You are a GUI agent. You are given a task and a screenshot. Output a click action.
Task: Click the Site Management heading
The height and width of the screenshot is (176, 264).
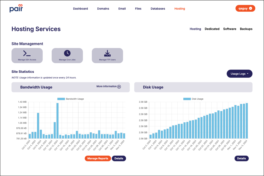[x=27, y=44]
